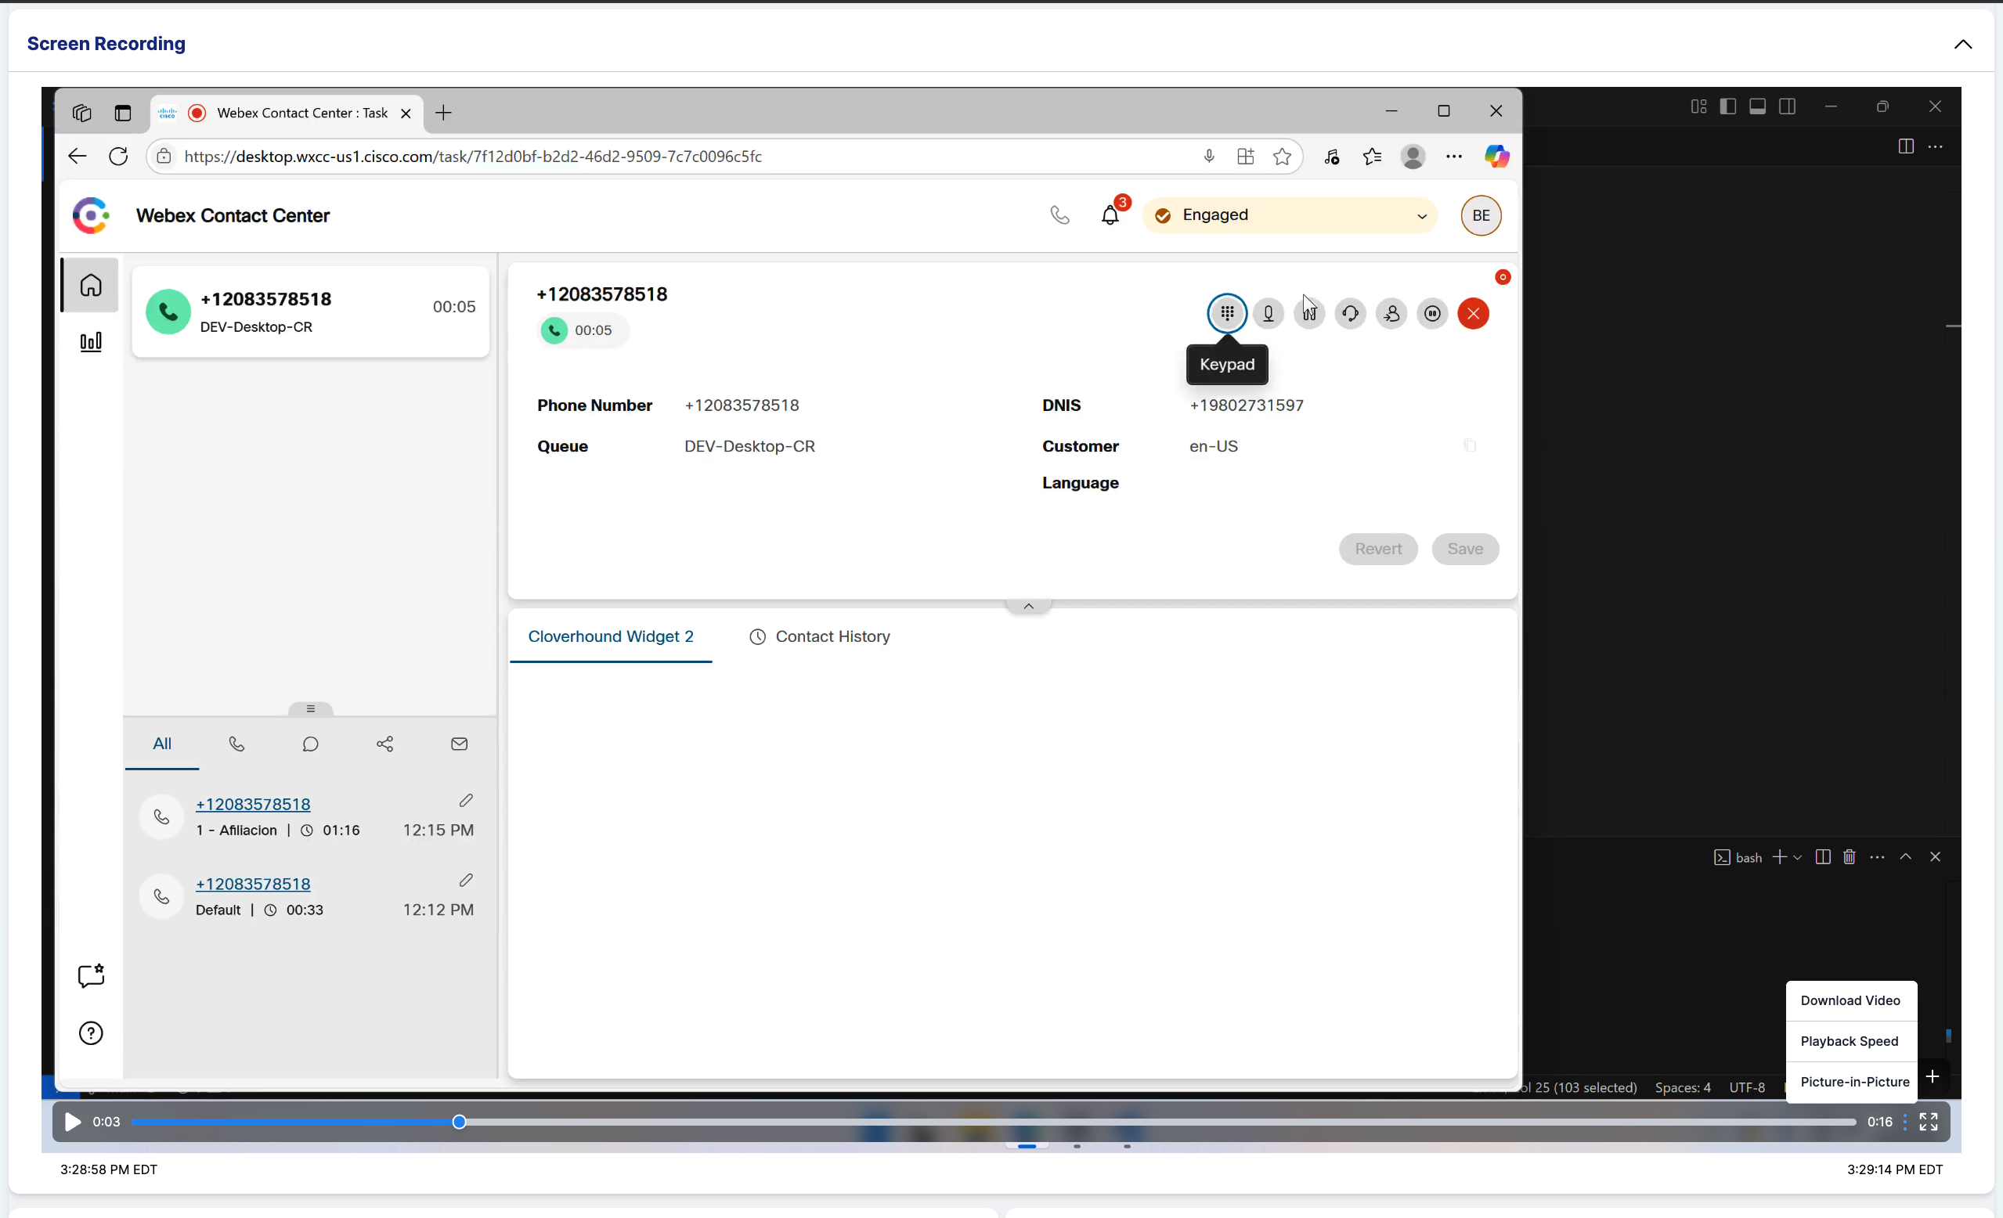Viewport: 2003px width, 1218px height.
Task: Open VS Code new terminal dropdown arrow
Action: [1797, 857]
